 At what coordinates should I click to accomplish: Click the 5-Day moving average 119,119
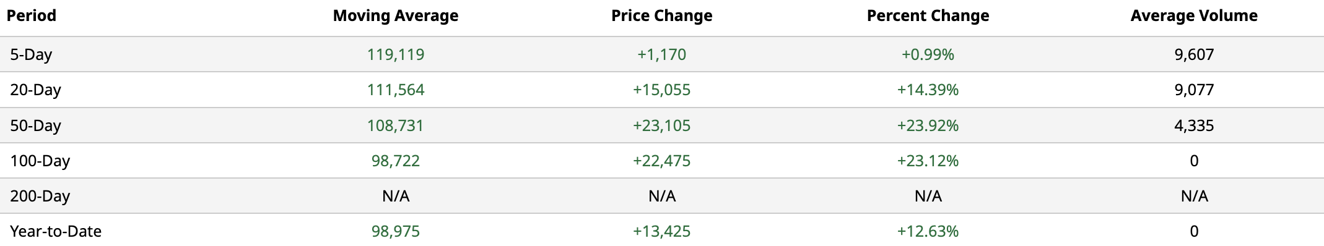click(396, 55)
